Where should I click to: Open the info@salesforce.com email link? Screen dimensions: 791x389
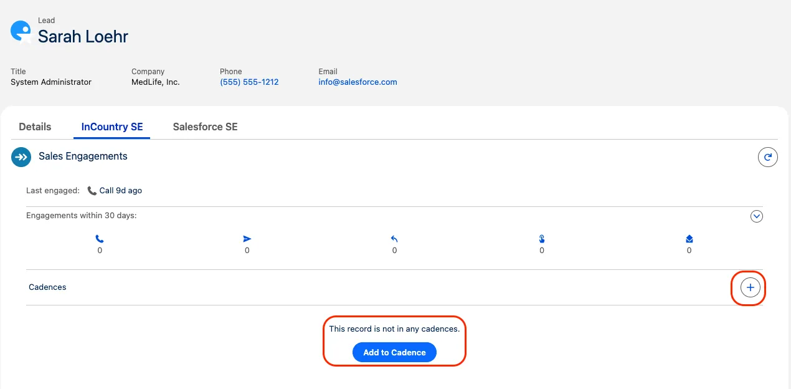358,82
